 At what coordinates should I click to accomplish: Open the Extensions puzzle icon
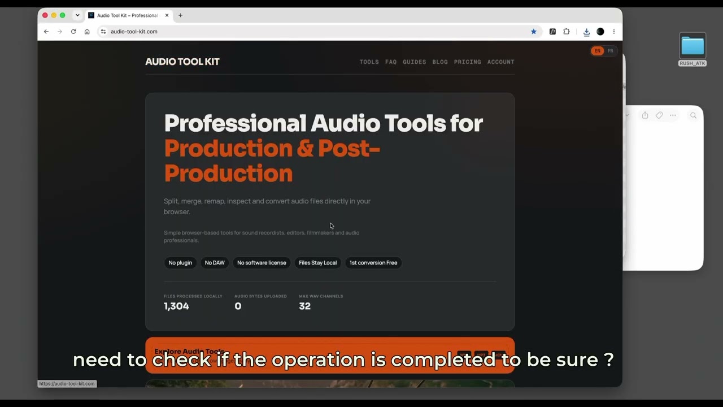[567, 32]
